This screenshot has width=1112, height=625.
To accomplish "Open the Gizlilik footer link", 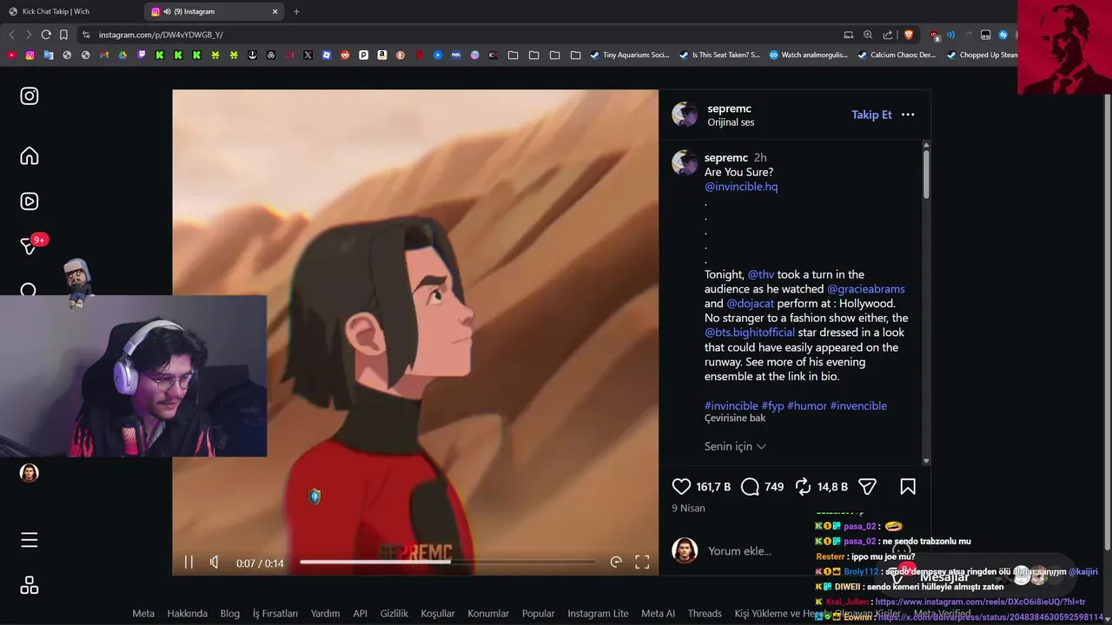I will coord(394,614).
